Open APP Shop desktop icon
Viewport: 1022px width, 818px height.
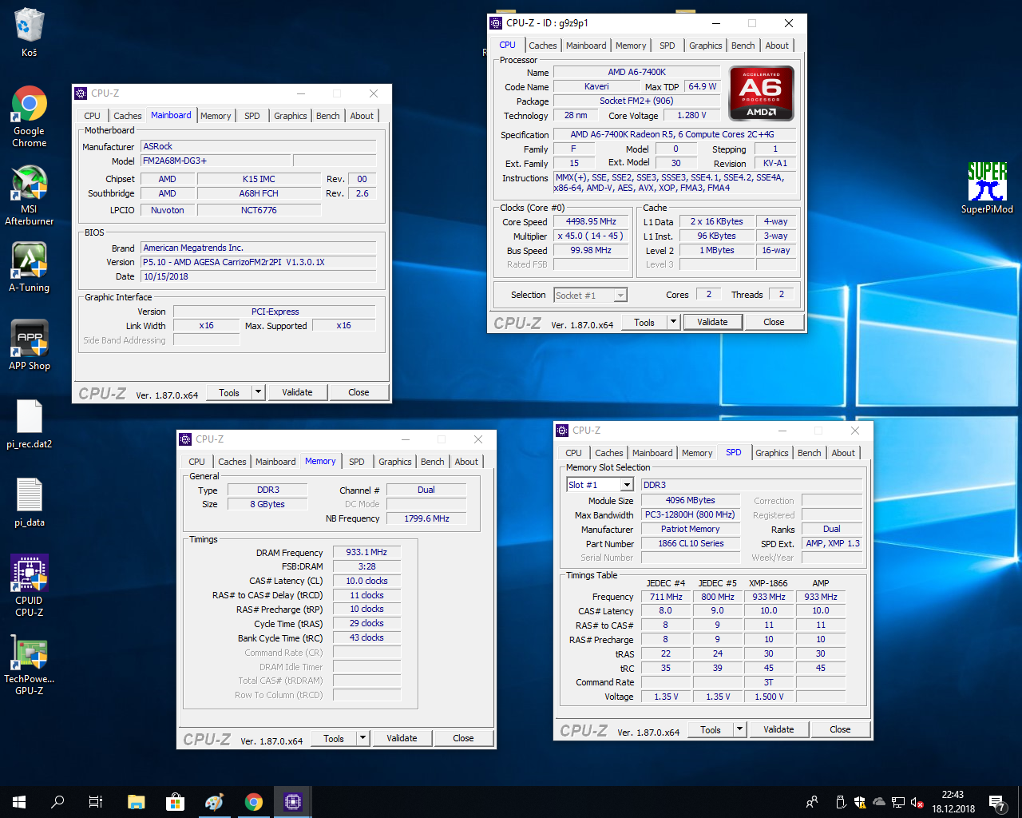point(29,345)
